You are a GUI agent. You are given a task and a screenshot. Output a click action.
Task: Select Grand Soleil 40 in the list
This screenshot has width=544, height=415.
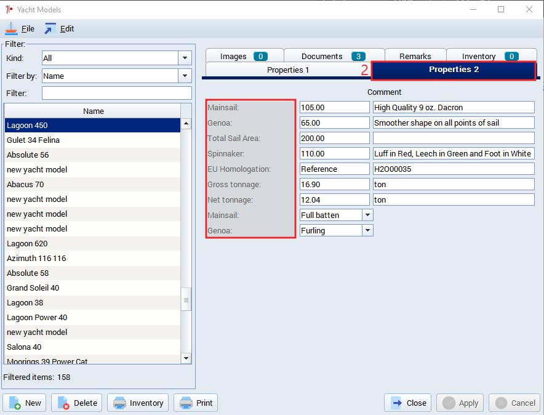click(93, 288)
